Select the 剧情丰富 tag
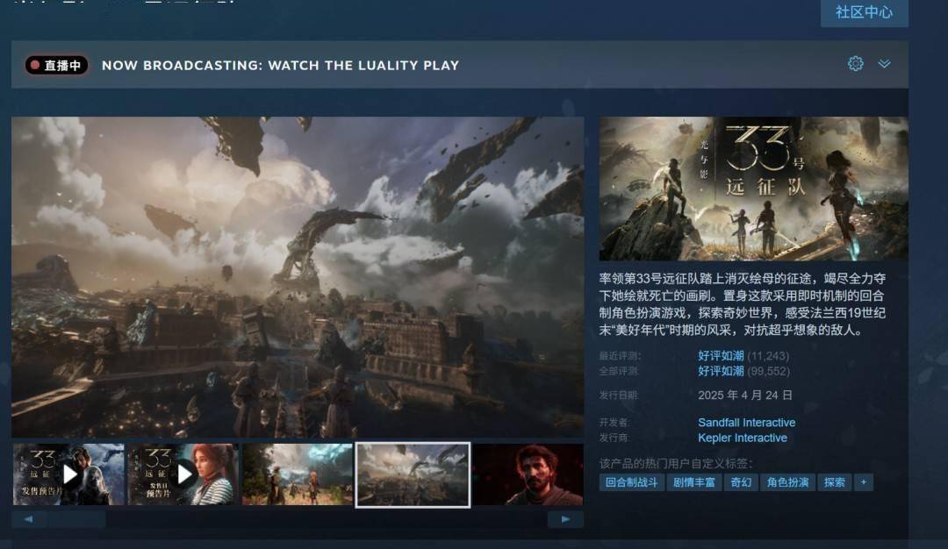This screenshot has width=948, height=549. click(x=694, y=482)
